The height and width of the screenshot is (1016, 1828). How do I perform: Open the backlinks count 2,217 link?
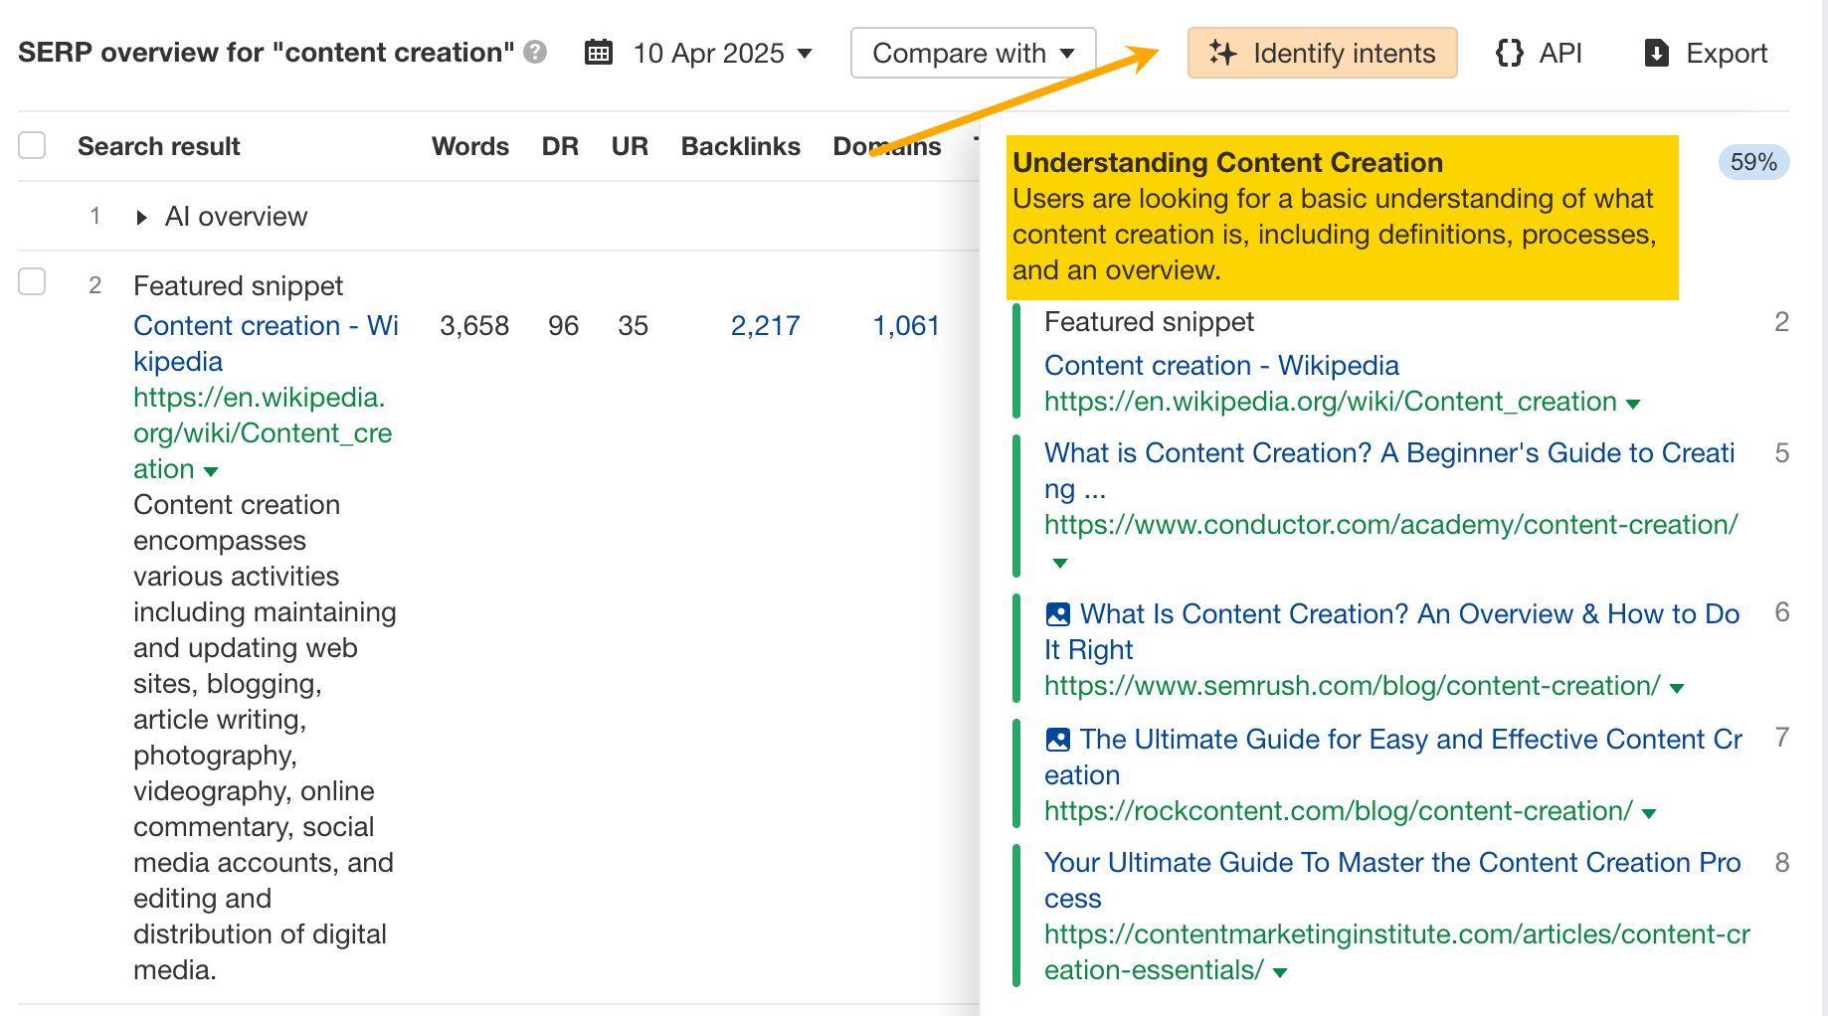coord(765,325)
